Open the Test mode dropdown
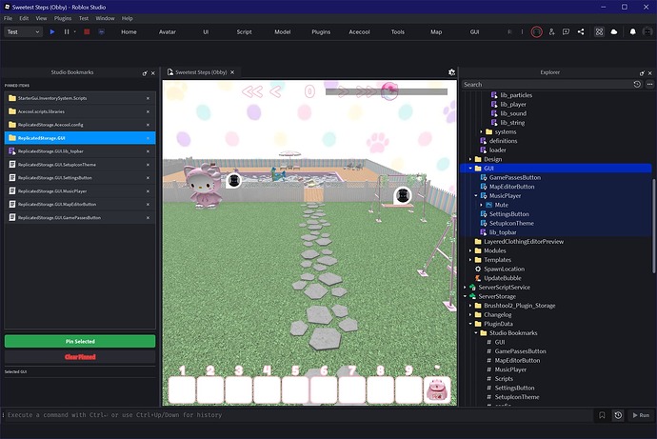Image resolution: width=657 pixels, height=439 pixels. coord(24,31)
